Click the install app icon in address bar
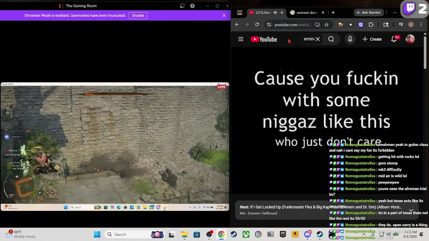 coord(317,24)
